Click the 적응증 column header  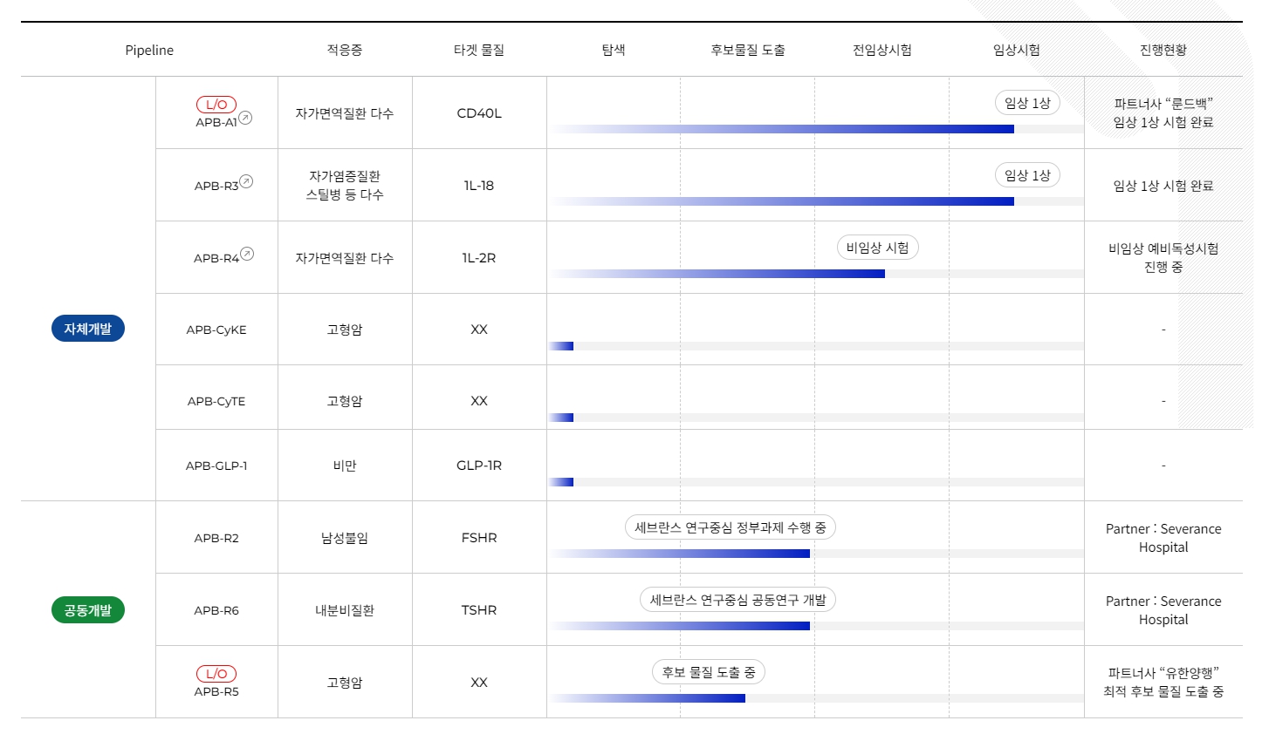tap(345, 51)
